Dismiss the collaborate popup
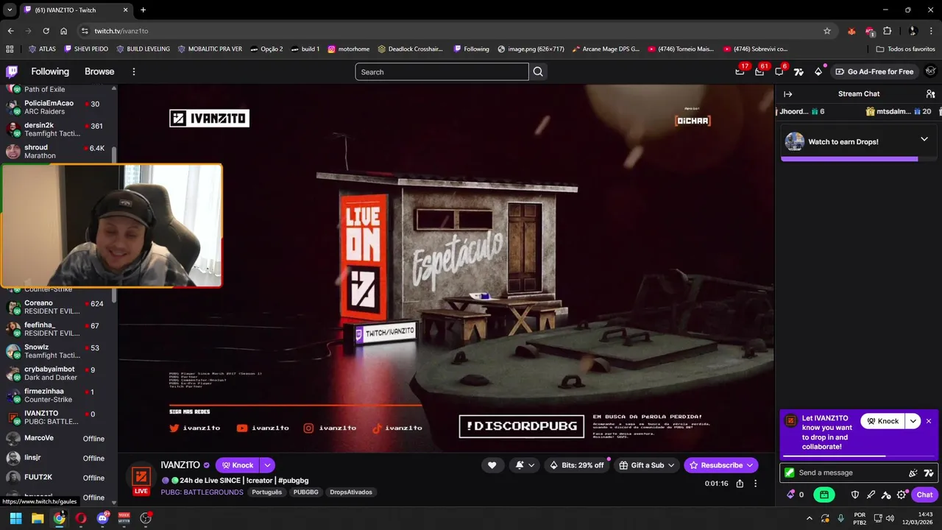This screenshot has height=530, width=942. tap(929, 421)
